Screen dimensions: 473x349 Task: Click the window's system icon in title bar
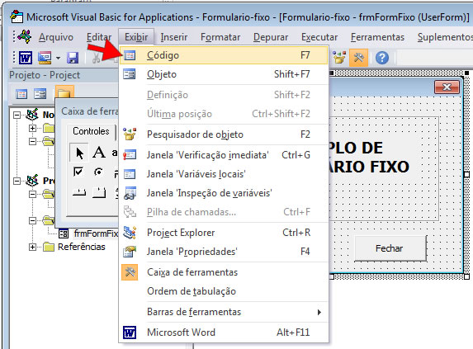point(17,17)
